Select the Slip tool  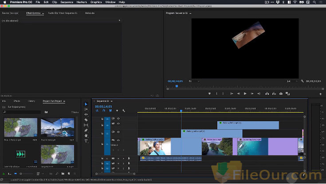(x=86, y=125)
